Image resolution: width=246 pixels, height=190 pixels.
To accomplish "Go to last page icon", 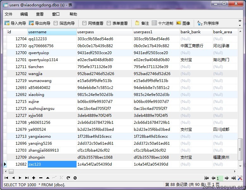I will pyautogui.click(x=233, y=178).
